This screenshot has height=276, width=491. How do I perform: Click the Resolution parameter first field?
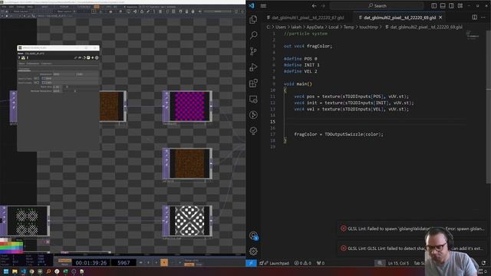(x=63, y=74)
